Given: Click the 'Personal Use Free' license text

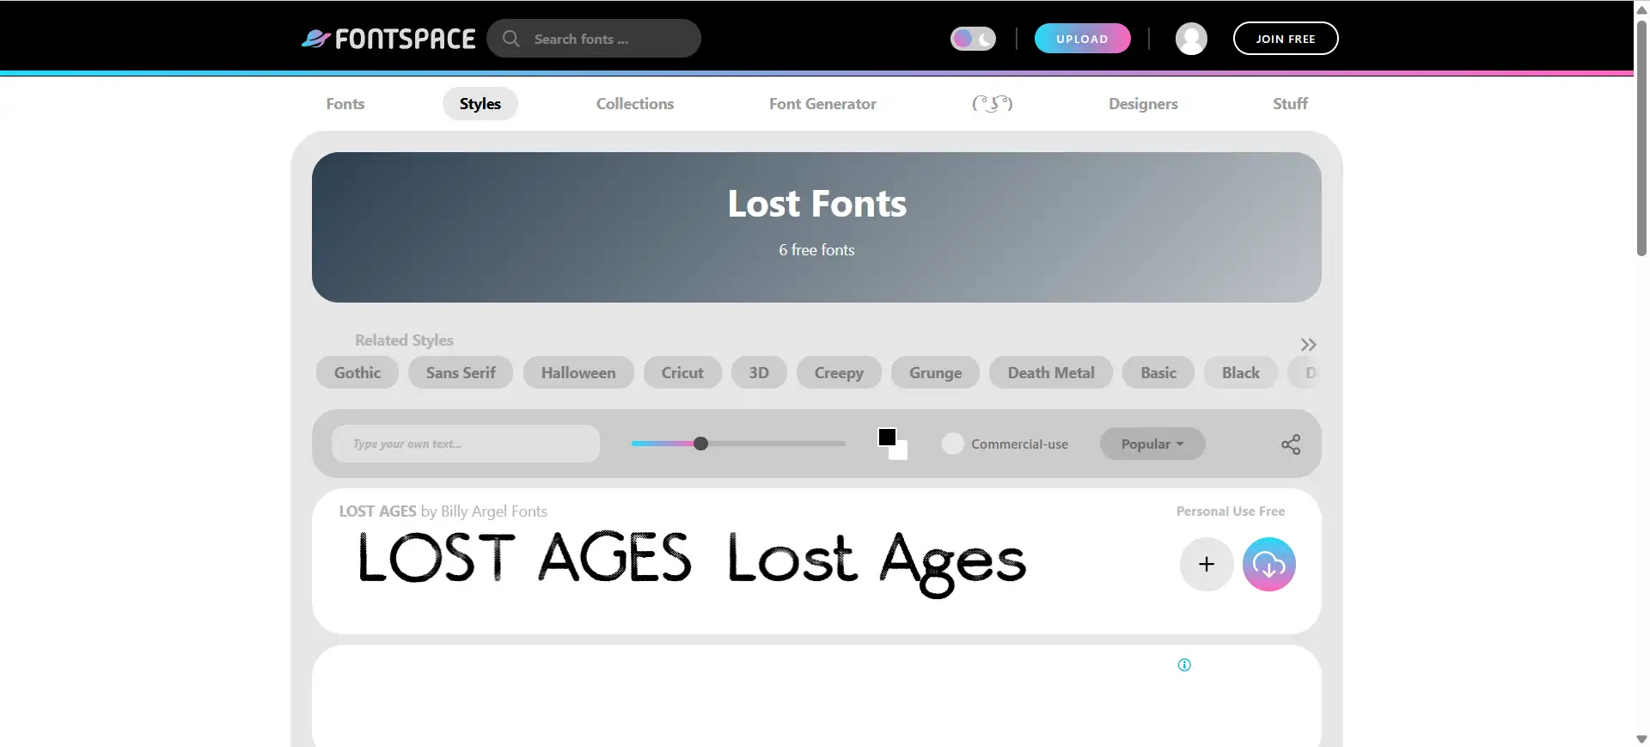Looking at the screenshot, I should [x=1231, y=511].
